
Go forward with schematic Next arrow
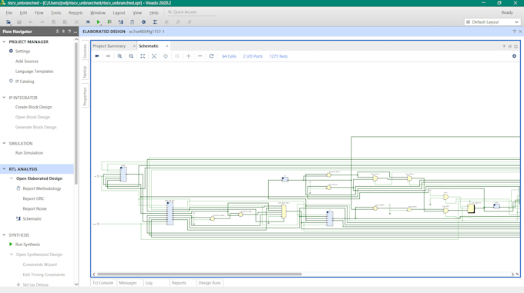pyautogui.click(x=109, y=56)
